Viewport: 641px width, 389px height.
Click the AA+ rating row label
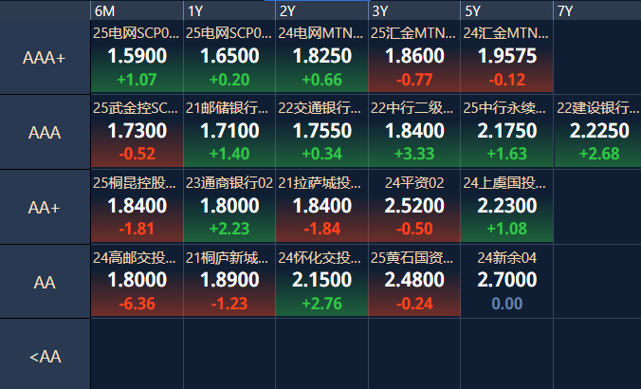pyautogui.click(x=45, y=208)
